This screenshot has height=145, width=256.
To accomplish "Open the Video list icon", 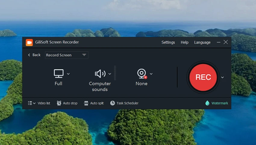I will point(30,103).
